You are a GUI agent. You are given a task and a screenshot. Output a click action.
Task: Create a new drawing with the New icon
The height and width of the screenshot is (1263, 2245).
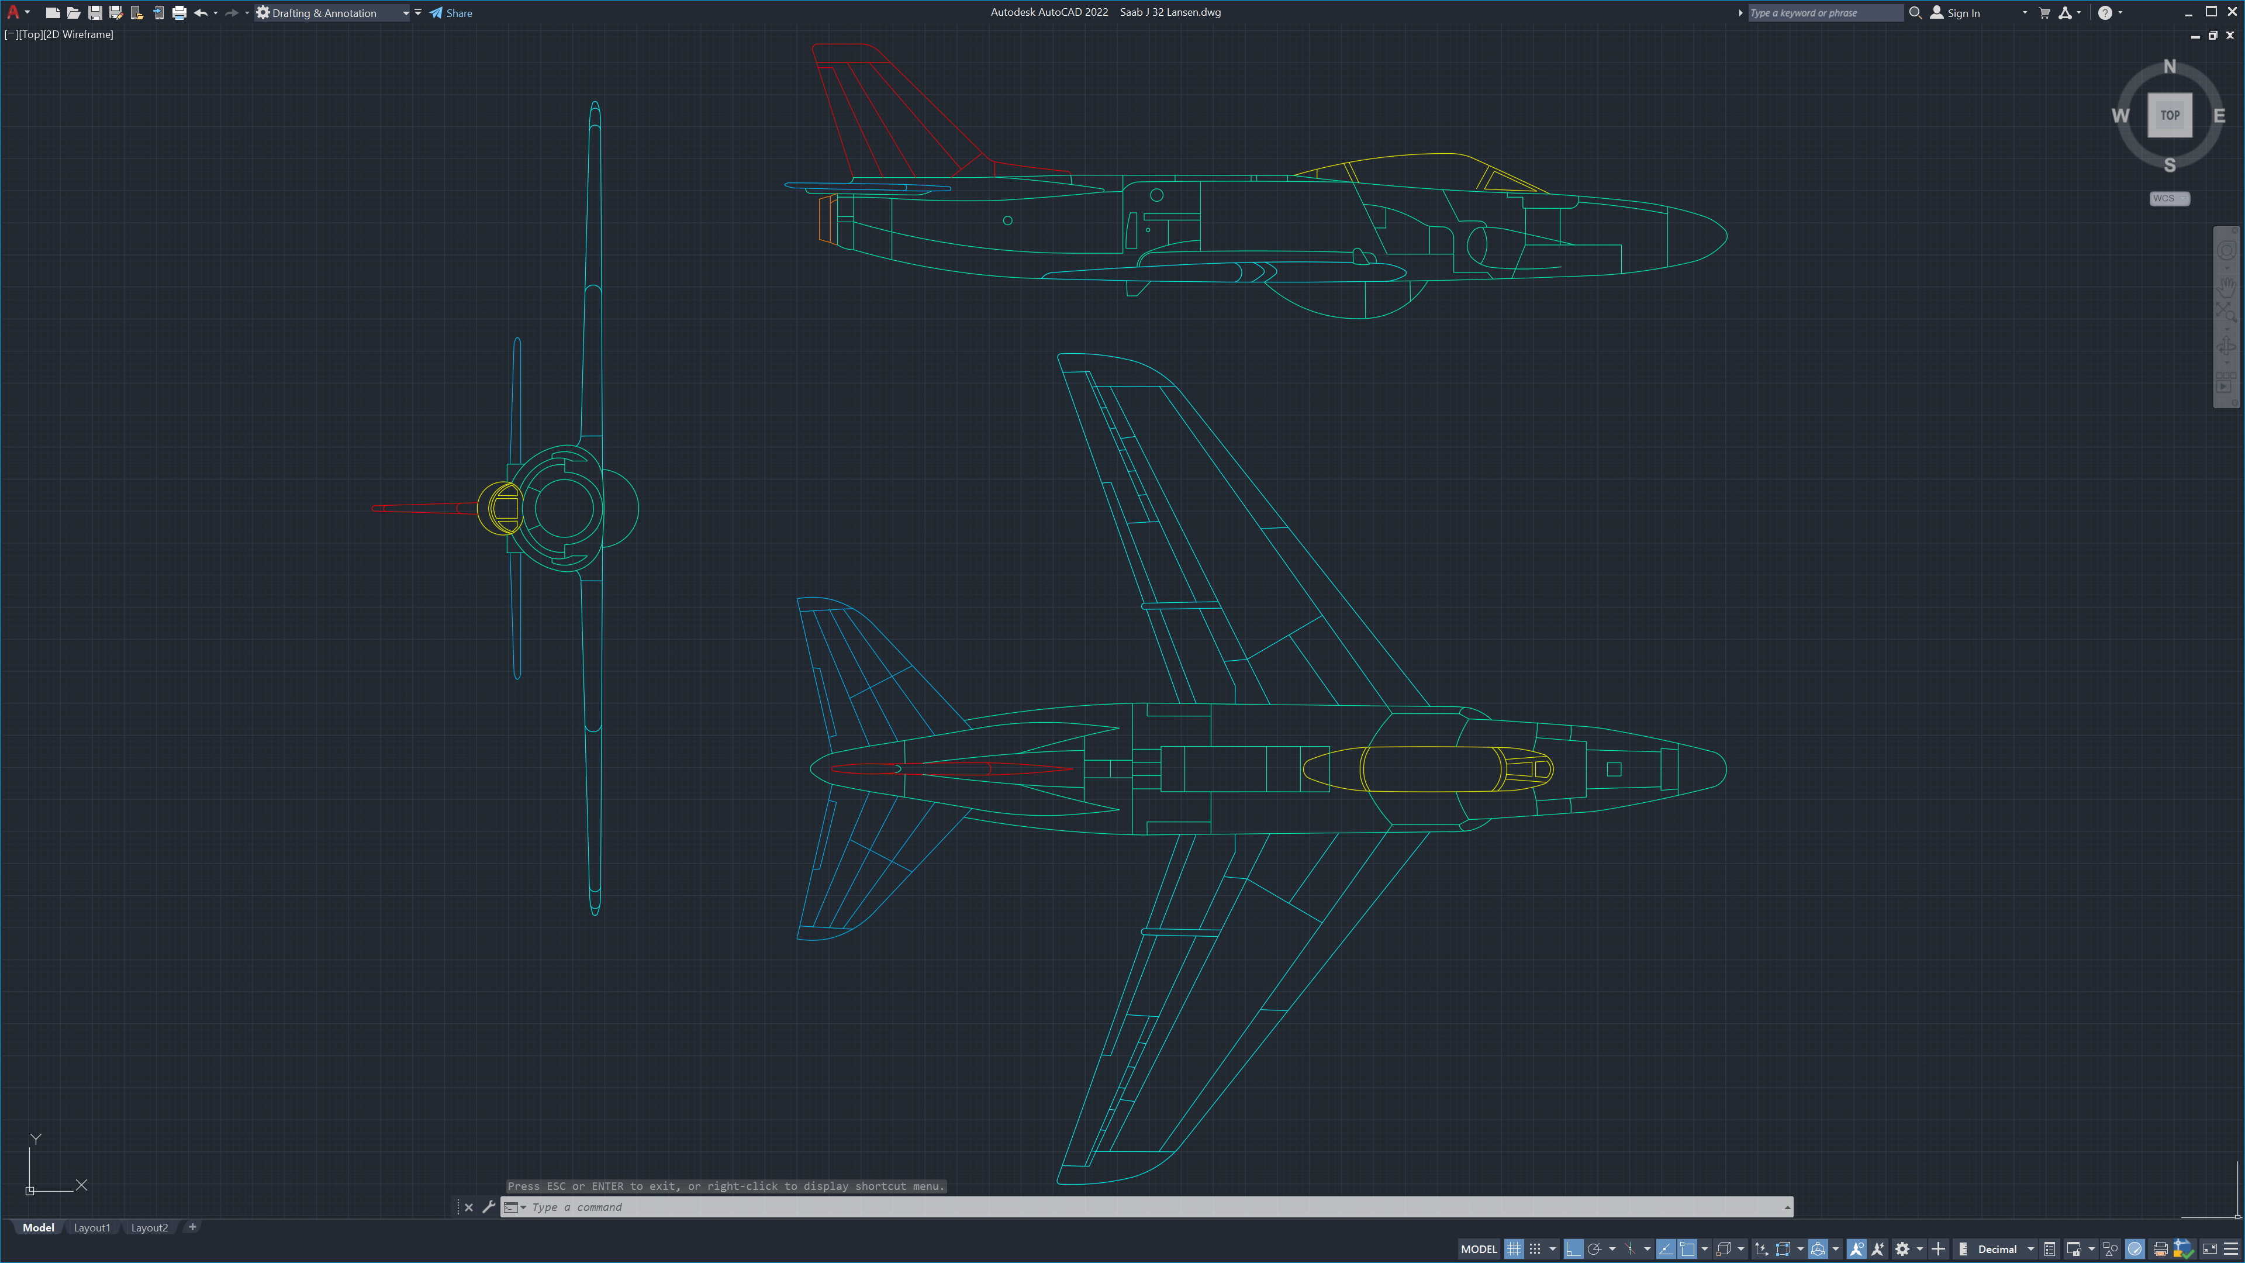click(52, 13)
